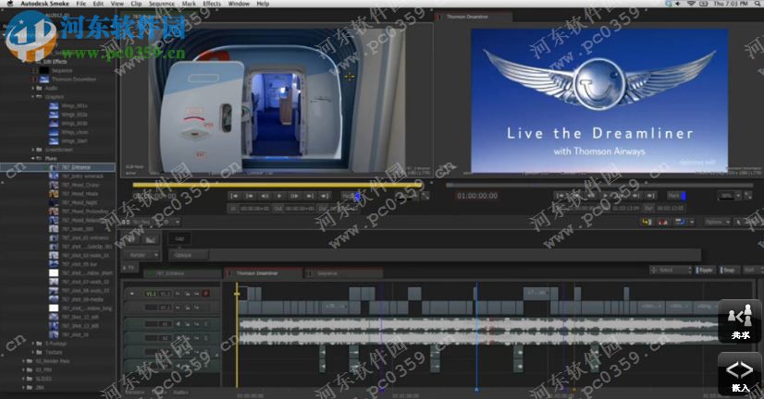Click the In button under left viewer
This screenshot has height=399, width=764.
233,208
